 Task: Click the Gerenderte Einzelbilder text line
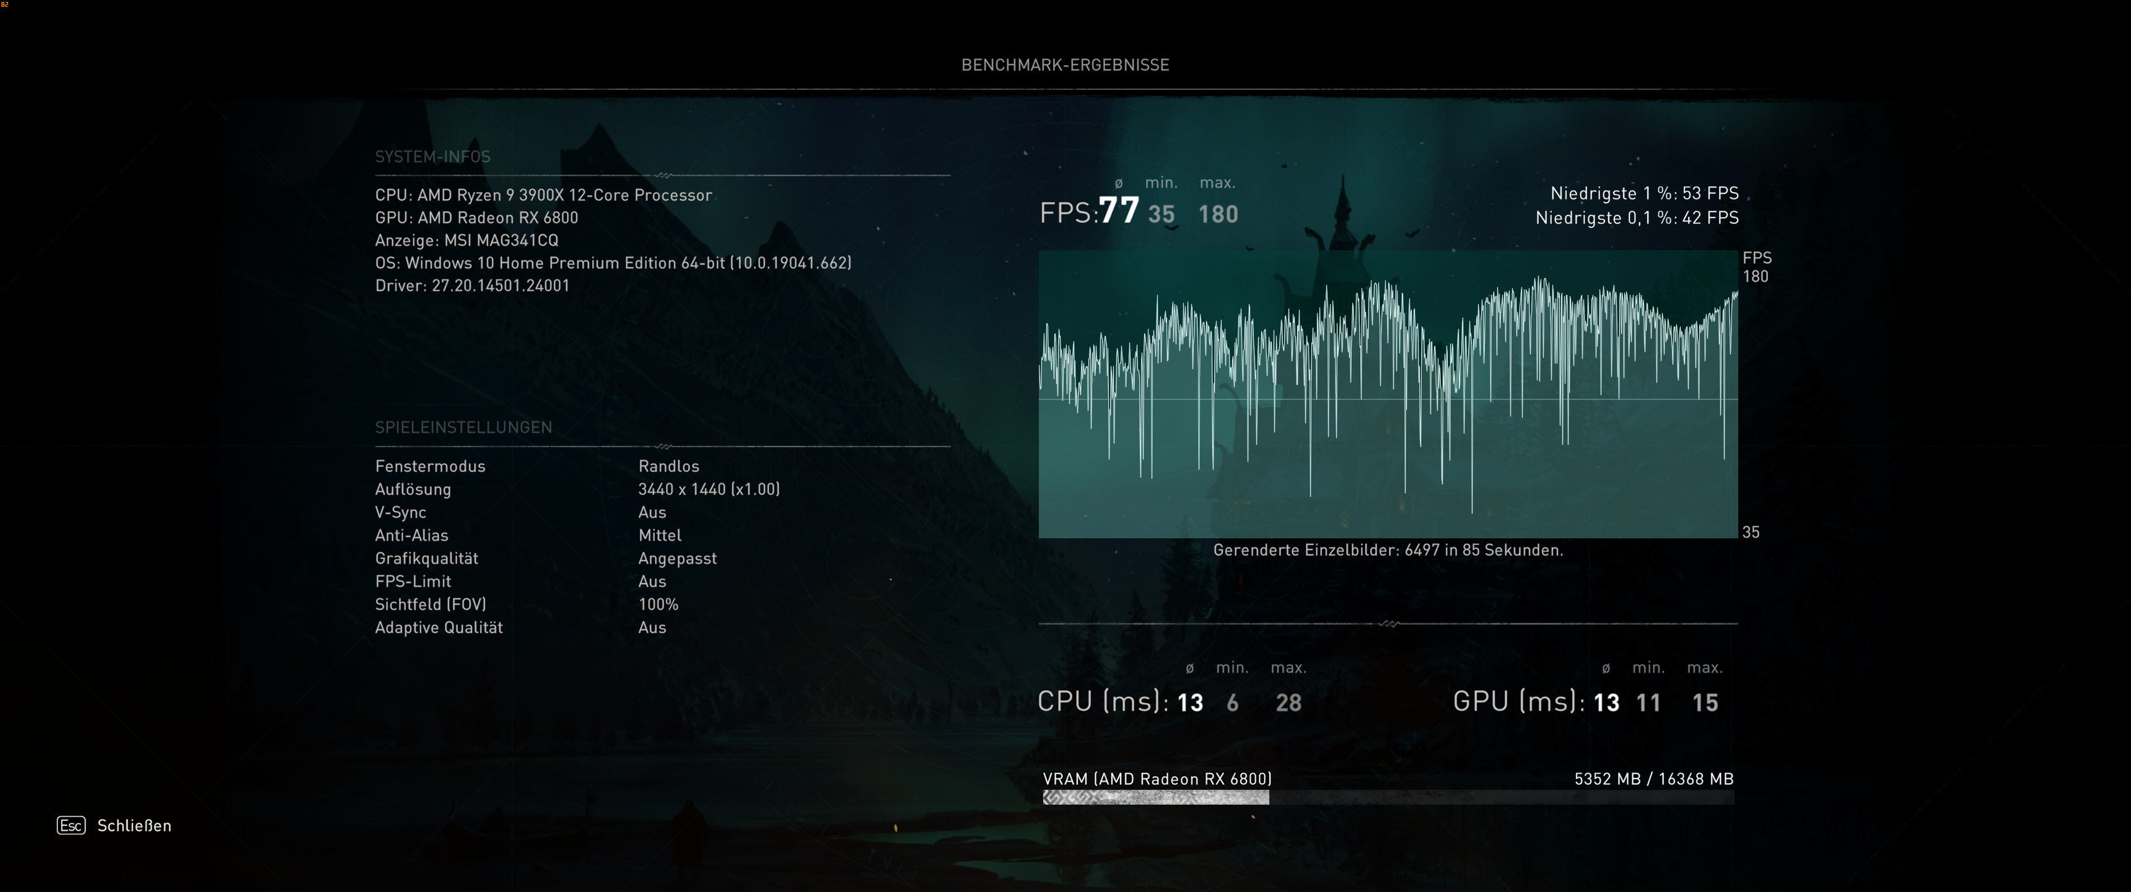click(1387, 549)
